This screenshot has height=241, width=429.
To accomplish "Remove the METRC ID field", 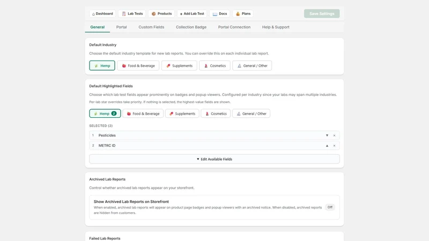I will click(334, 146).
